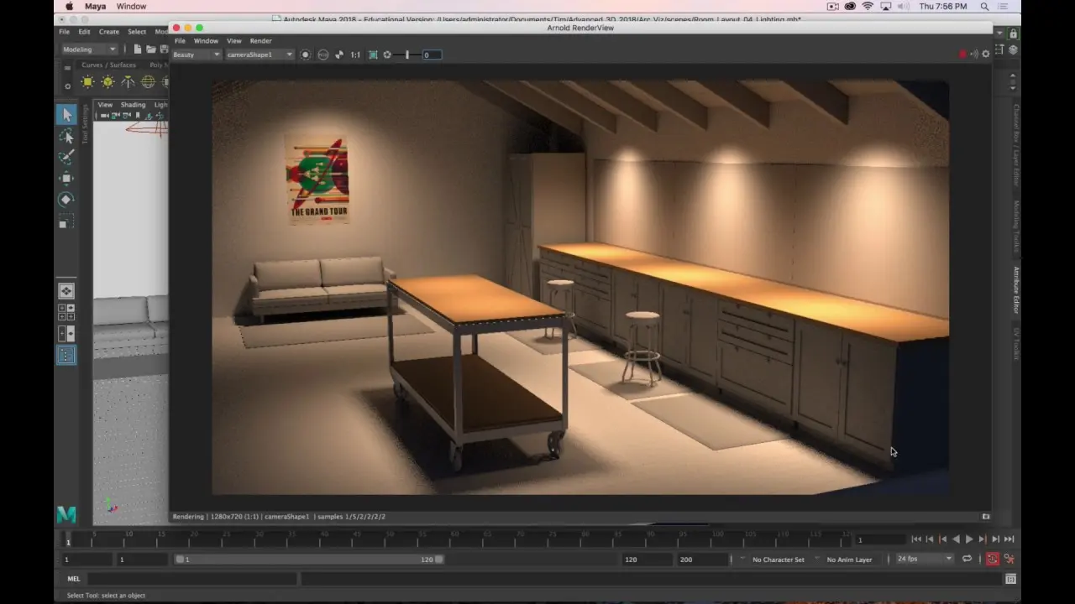This screenshot has width=1075, height=604.
Task: Switch to Curves / Surfaces shelf tab
Action: (x=108, y=65)
